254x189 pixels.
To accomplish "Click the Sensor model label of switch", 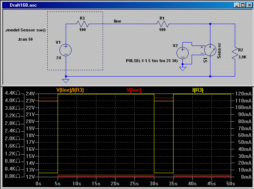I will point(219,51).
